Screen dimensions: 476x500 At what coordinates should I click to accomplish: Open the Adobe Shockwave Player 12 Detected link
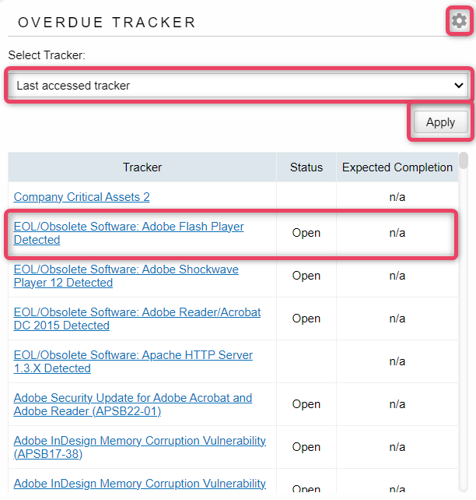[126, 276]
